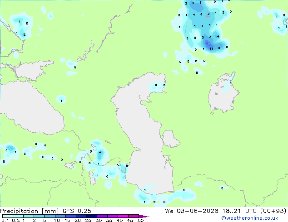Select the 25–30 mm dark blue swatch
Image resolution: width=288 pixels, height=222 pixels.
pos(92,216)
